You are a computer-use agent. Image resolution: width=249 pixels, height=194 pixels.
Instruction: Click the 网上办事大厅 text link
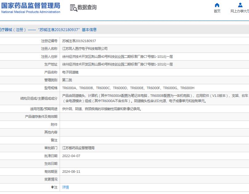[240, 11]
